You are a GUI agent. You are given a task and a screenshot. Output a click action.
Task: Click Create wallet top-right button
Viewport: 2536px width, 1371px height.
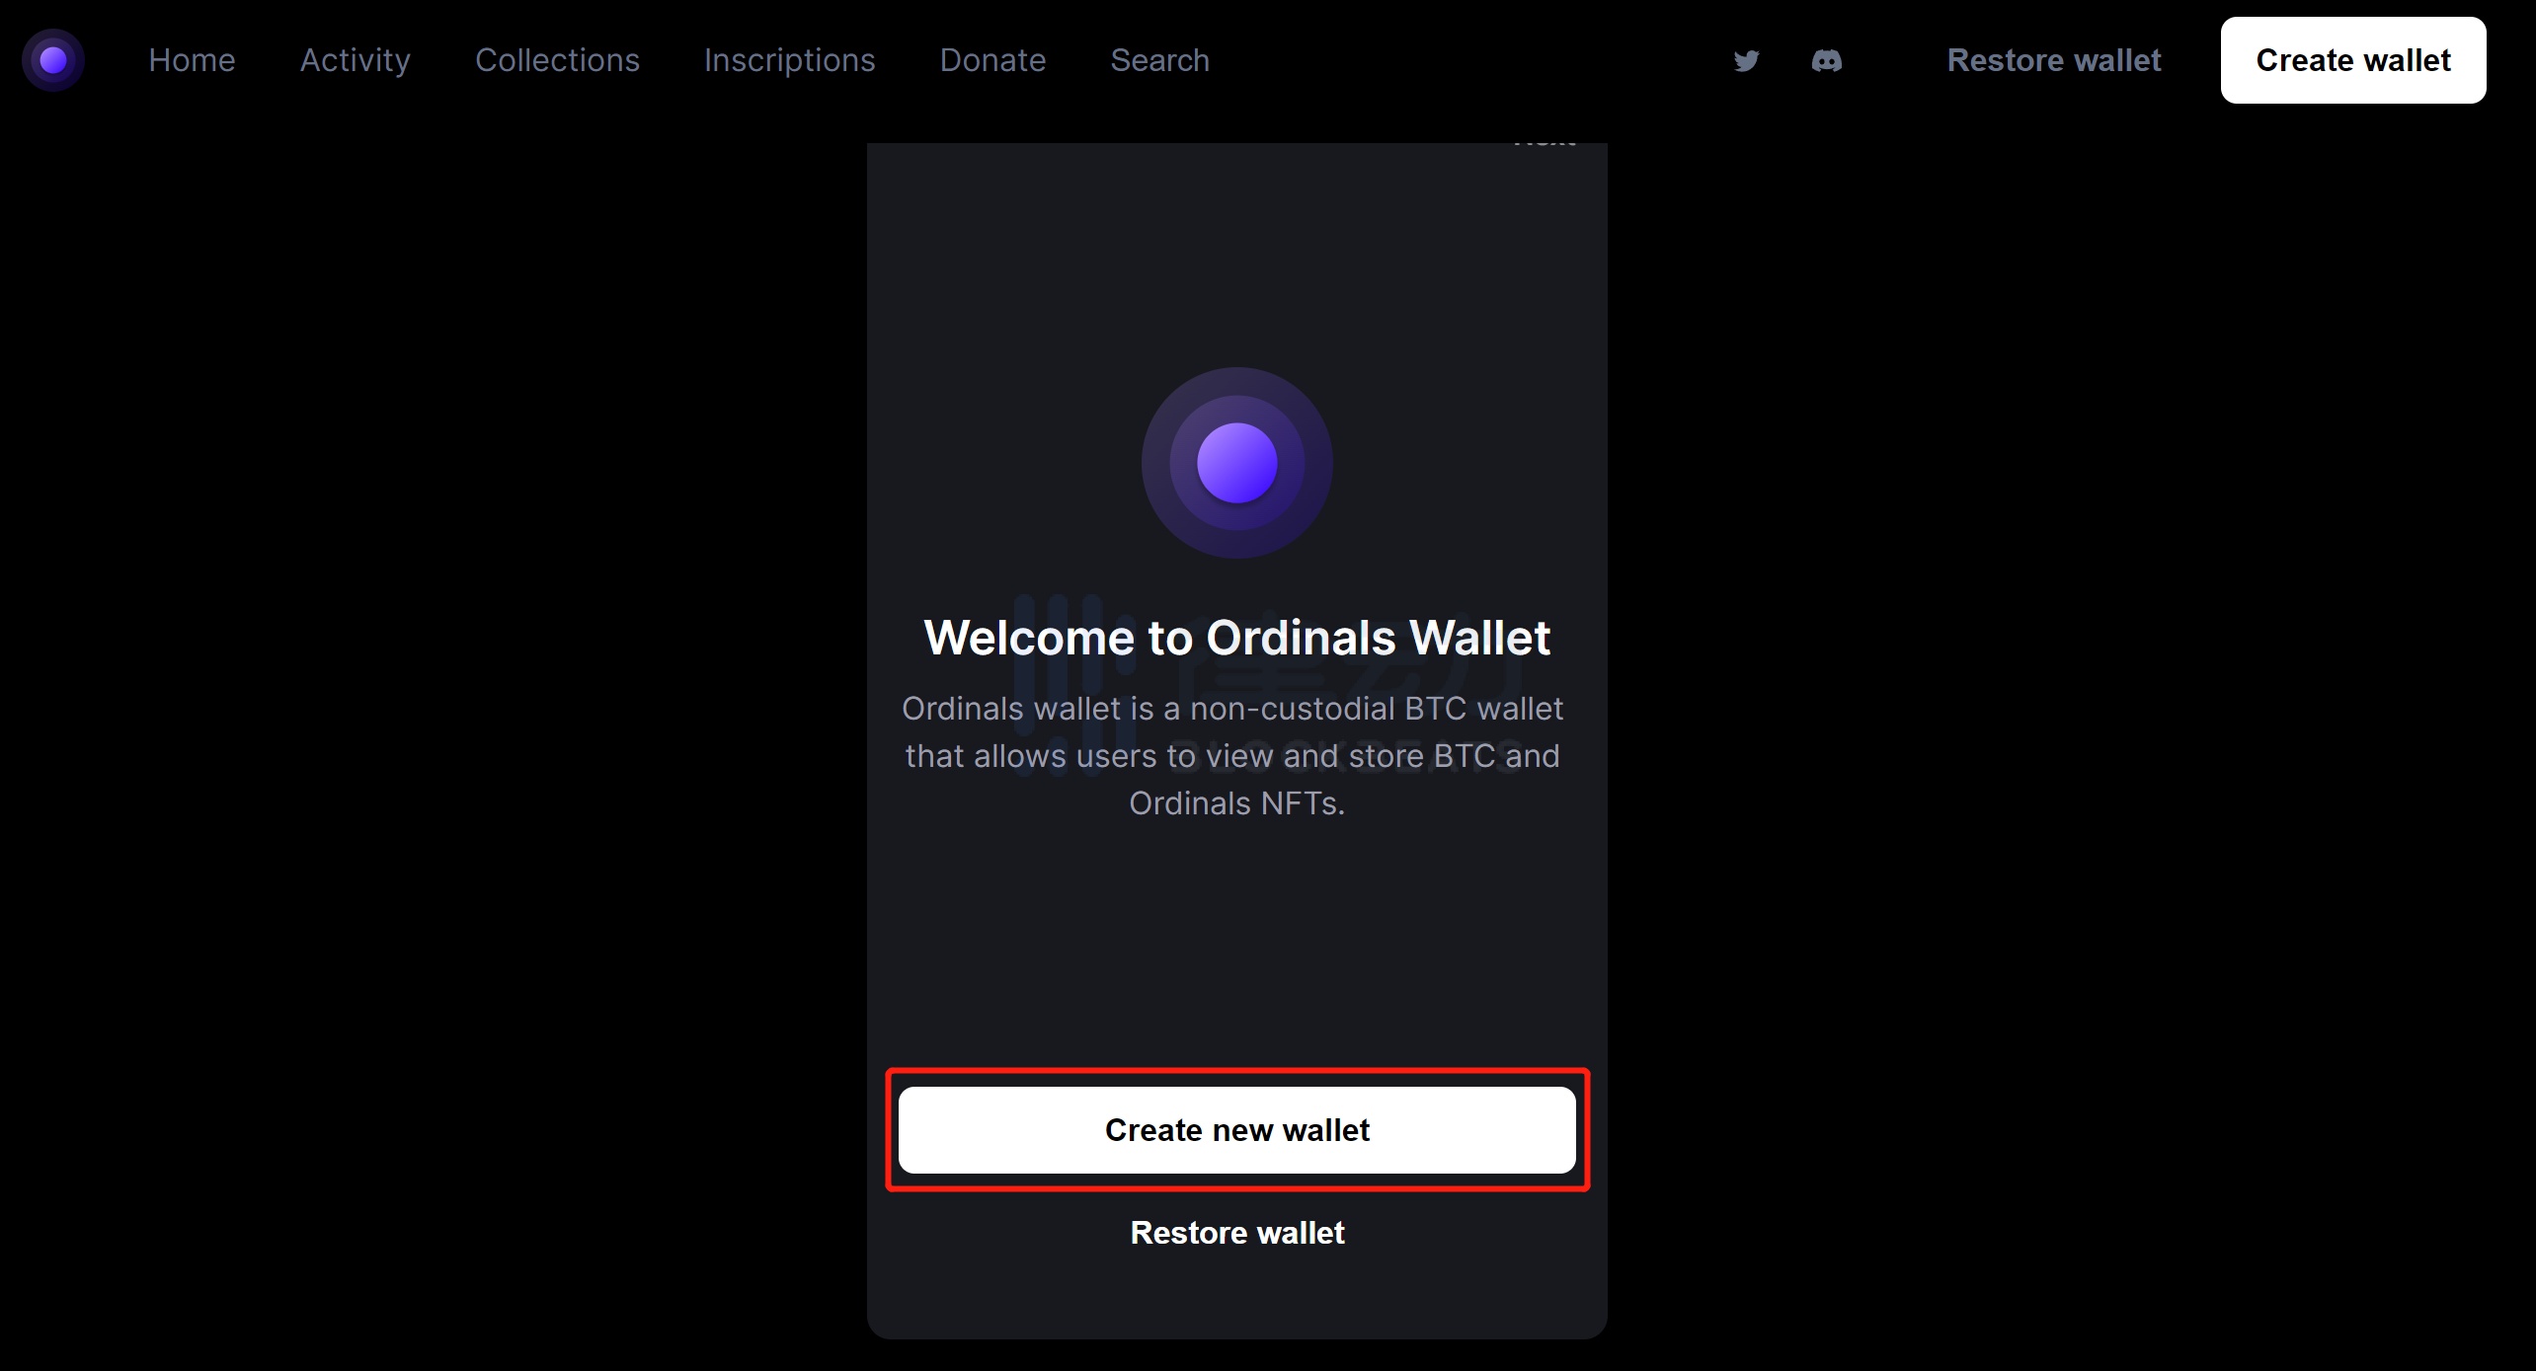tap(2352, 61)
